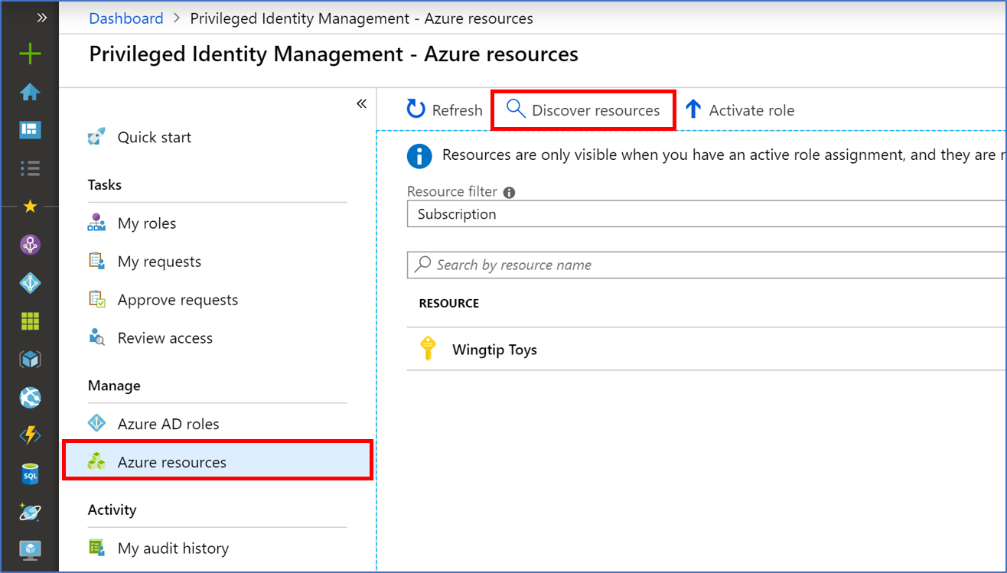Click the Discover resources button

pyautogui.click(x=583, y=110)
